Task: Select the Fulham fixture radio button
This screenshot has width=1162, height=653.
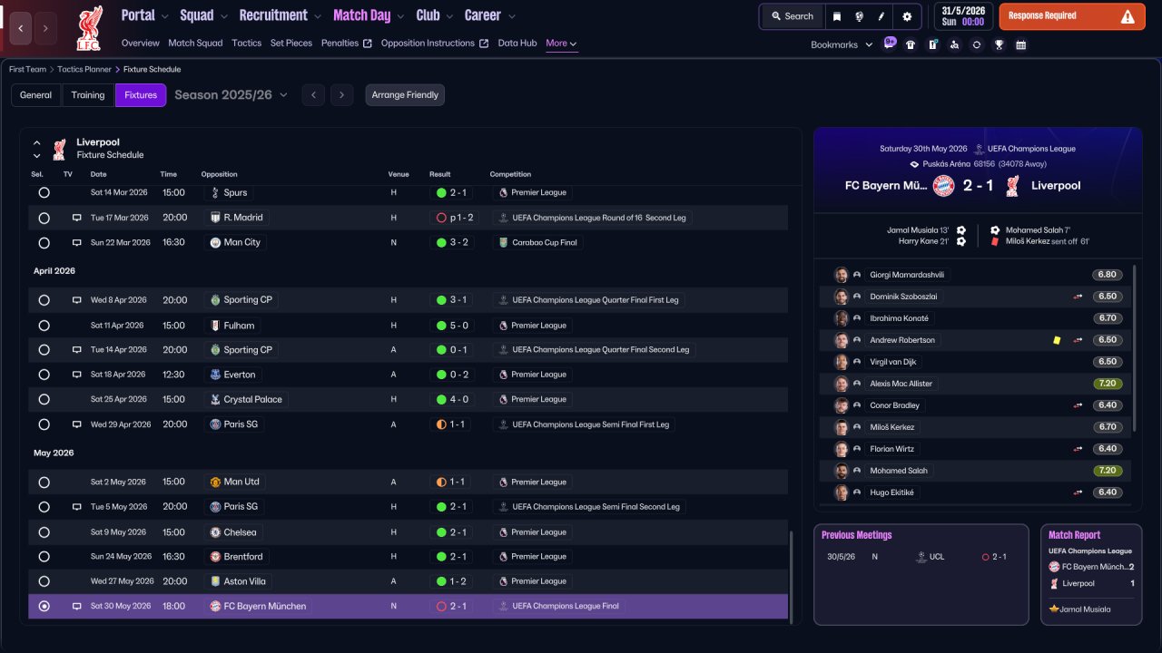Action: pyautogui.click(x=44, y=325)
